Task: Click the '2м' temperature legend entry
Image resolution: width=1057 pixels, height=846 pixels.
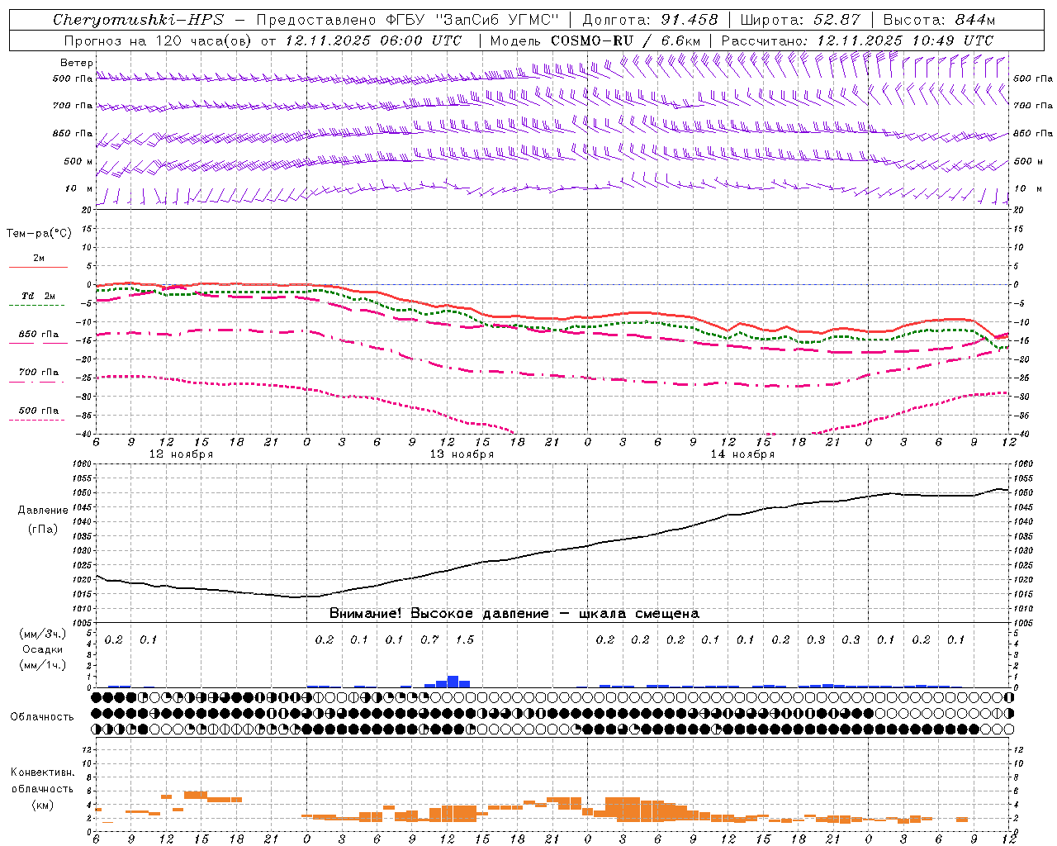Action: 39,259
